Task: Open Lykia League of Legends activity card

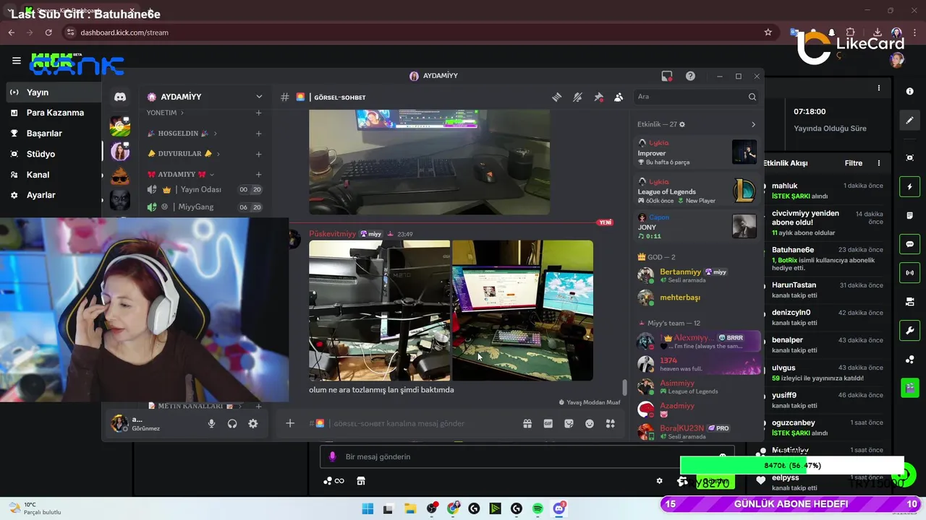Action: (x=696, y=191)
